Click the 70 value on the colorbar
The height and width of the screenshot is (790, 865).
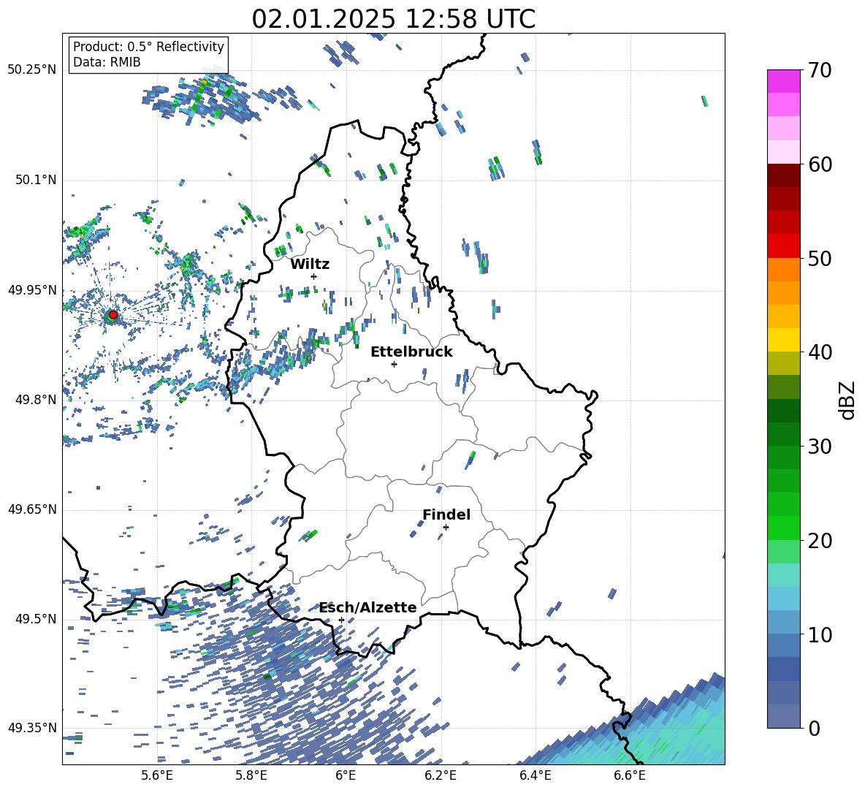click(819, 70)
